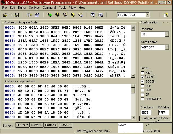Open Hardware settings from the toolbar
173x134 pixels.
29,15
